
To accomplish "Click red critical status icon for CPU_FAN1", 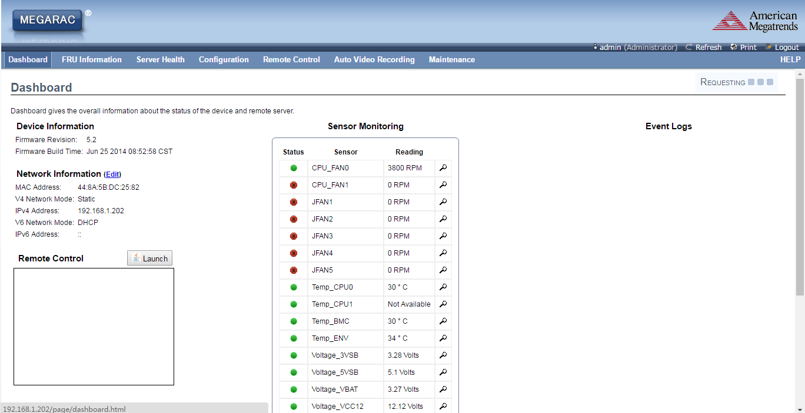I will (294, 185).
